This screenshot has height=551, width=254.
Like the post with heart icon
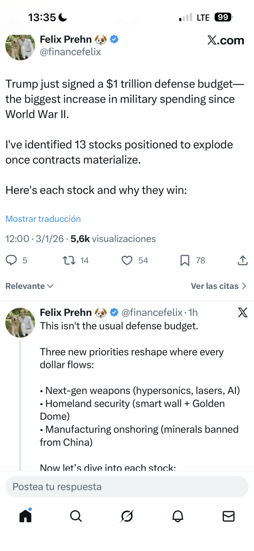[127, 260]
